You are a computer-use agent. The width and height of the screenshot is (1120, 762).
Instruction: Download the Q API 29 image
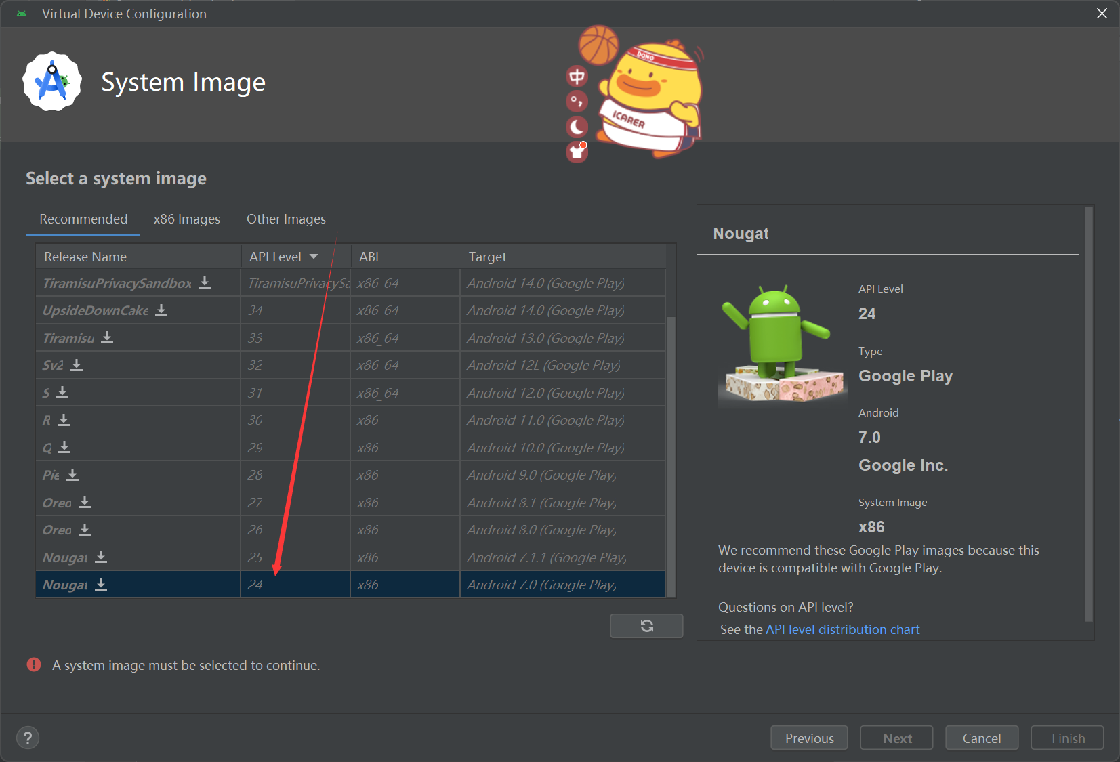pyautogui.click(x=64, y=447)
